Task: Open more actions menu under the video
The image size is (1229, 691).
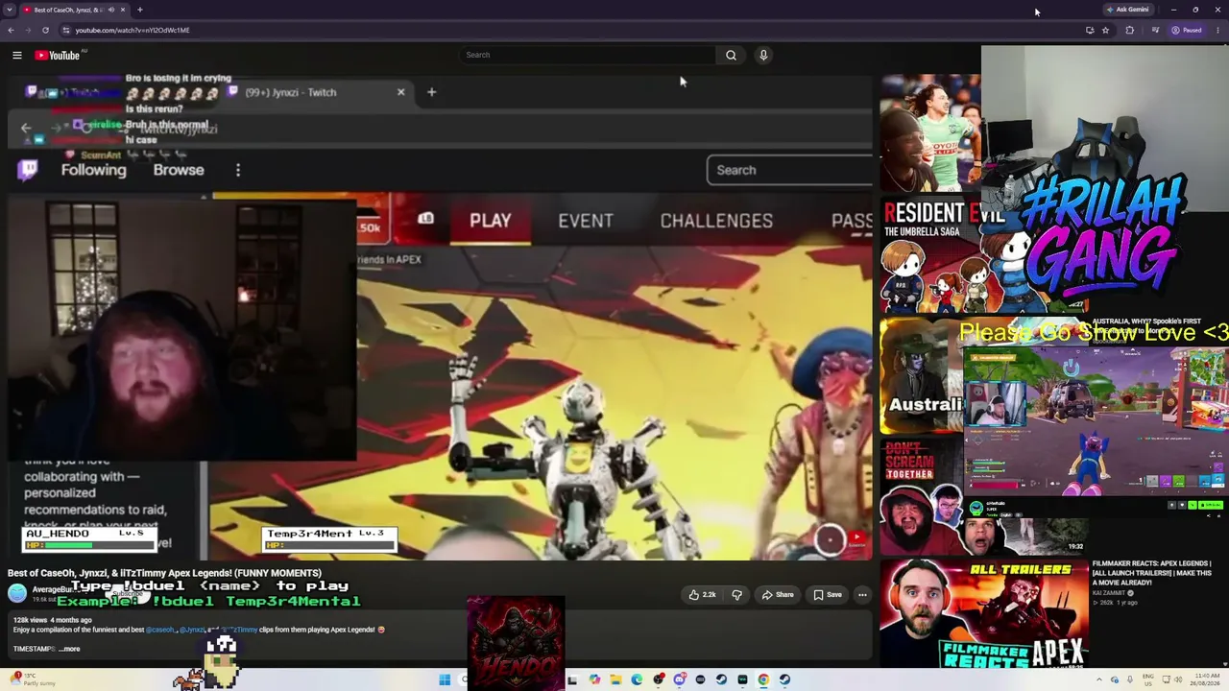Action: tap(862, 595)
